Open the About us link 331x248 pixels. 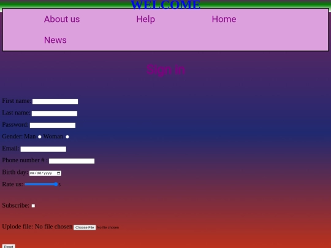(62, 19)
